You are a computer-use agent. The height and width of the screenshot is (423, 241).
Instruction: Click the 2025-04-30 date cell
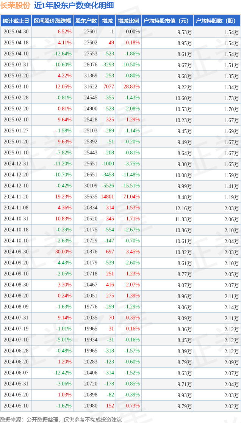pos(16,32)
